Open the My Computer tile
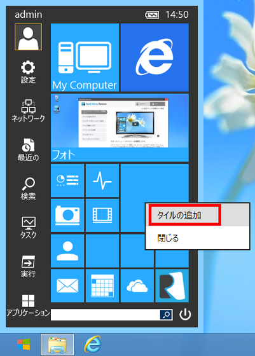Image resolution: width=255 pixels, height=356 pixels. (x=85, y=57)
